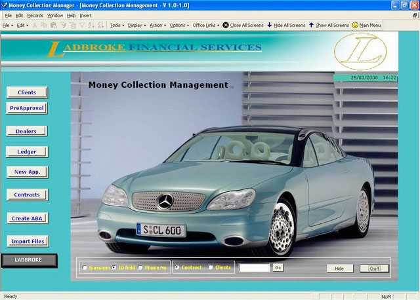Open the Records menu
Screen dimensions: 420x300
coord(35,16)
